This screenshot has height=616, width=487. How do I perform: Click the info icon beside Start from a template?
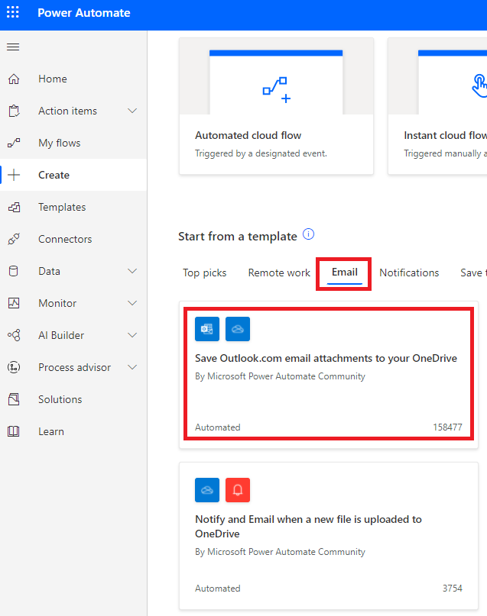click(308, 234)
